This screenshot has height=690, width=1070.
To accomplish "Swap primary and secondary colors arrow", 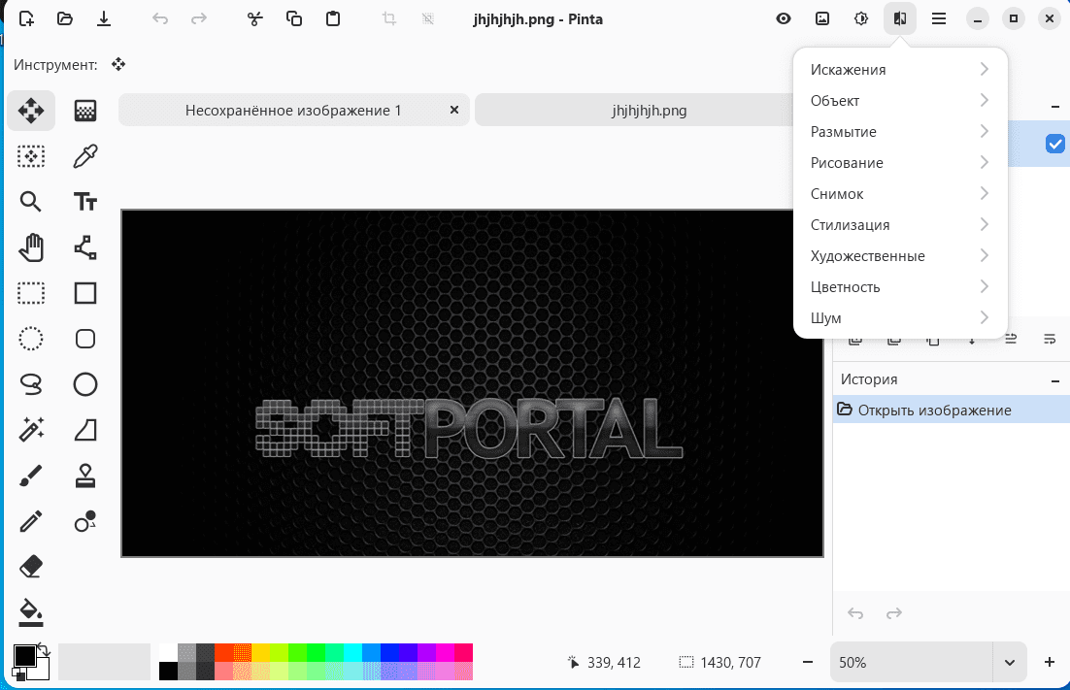I will [x=43, y=649].
